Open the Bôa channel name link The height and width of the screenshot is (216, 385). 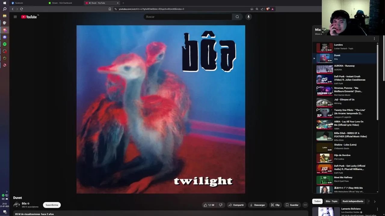[x=24, y=203]
